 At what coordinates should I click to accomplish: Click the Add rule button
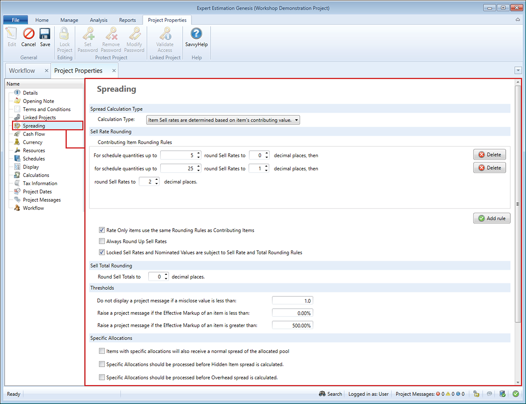click(x=491, y=218)
